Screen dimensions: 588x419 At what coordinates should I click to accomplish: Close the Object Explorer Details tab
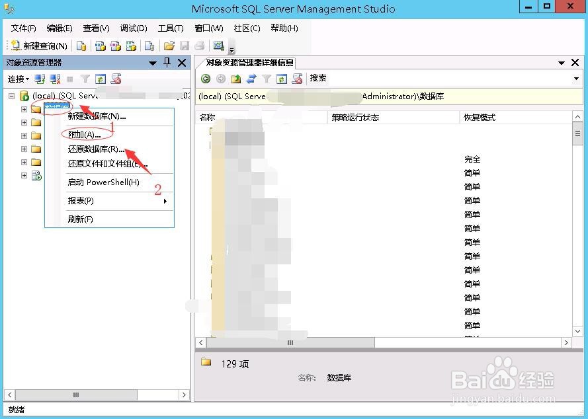click(575, 63)
